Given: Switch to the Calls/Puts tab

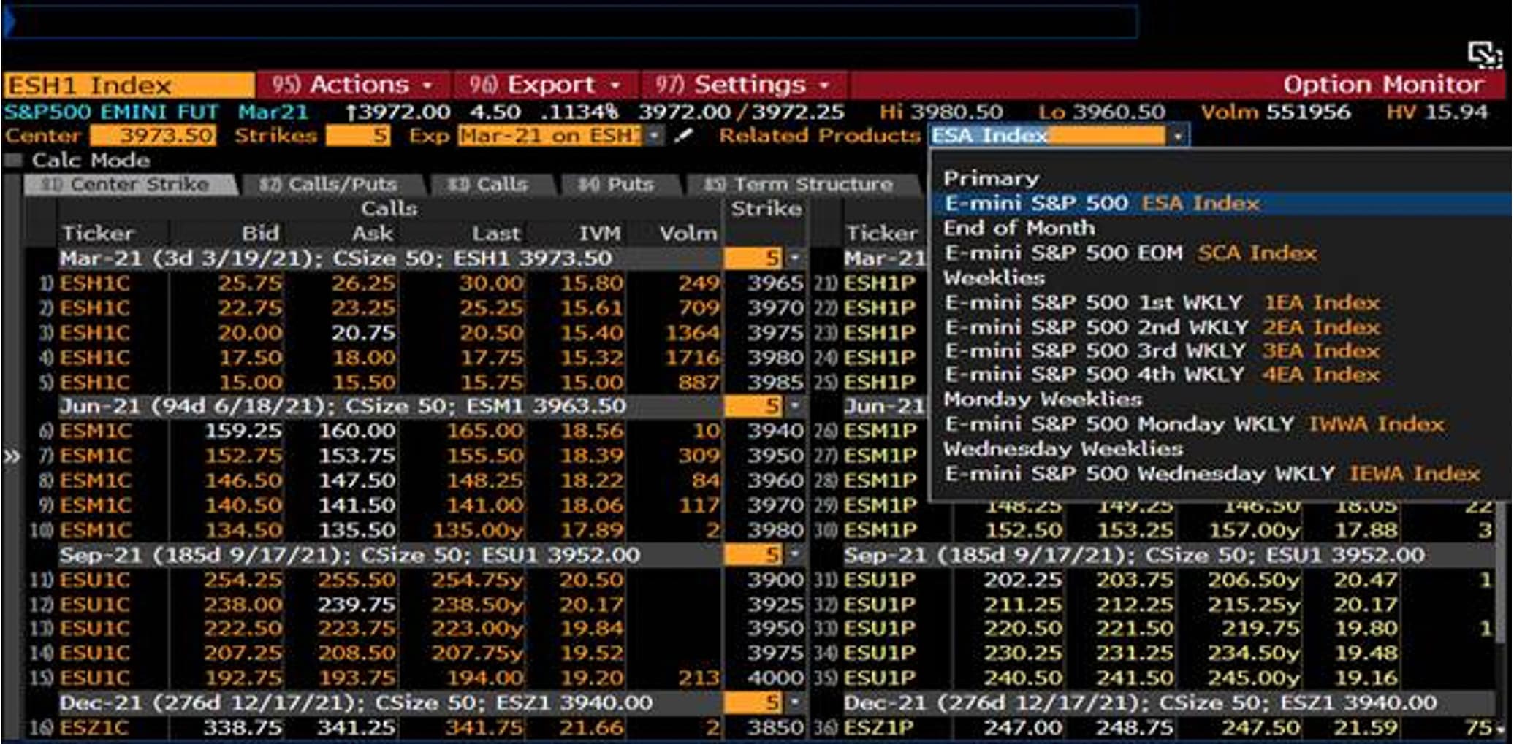Looking at the screenshot, I should coord(329,185).
